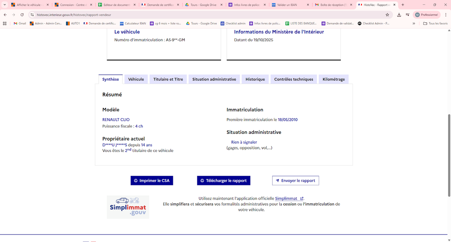Viewport: 451px width, 242px height.
Task: Click the RENAULT CLIO model text
Action: click(x=116, y=120)
